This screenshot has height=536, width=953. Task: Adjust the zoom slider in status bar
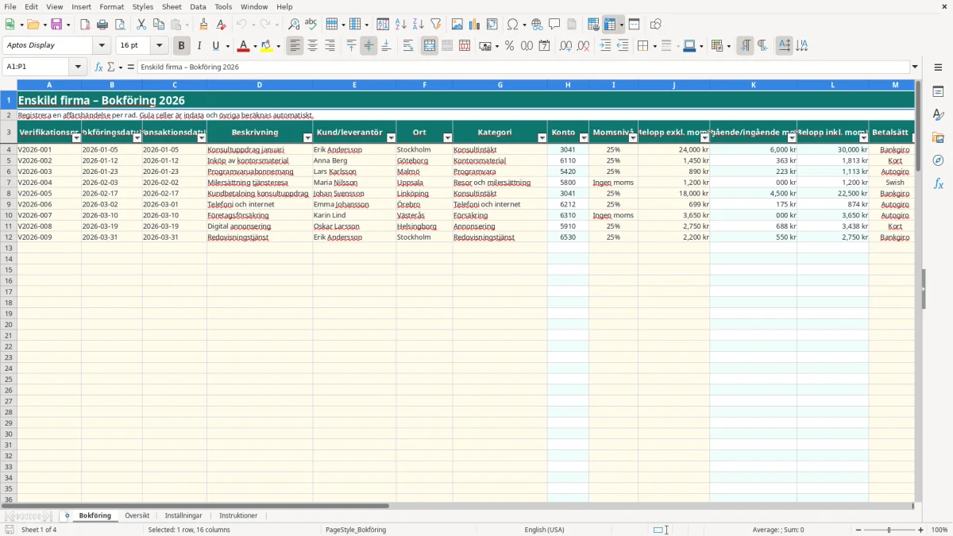tap(889, 530)
